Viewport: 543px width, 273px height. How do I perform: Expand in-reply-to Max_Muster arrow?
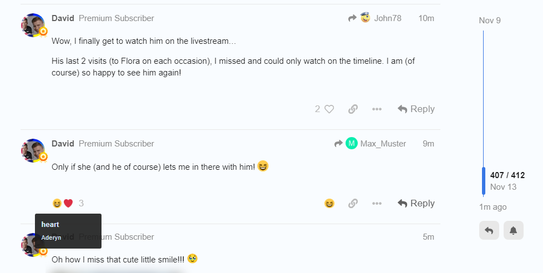point(338,143)
